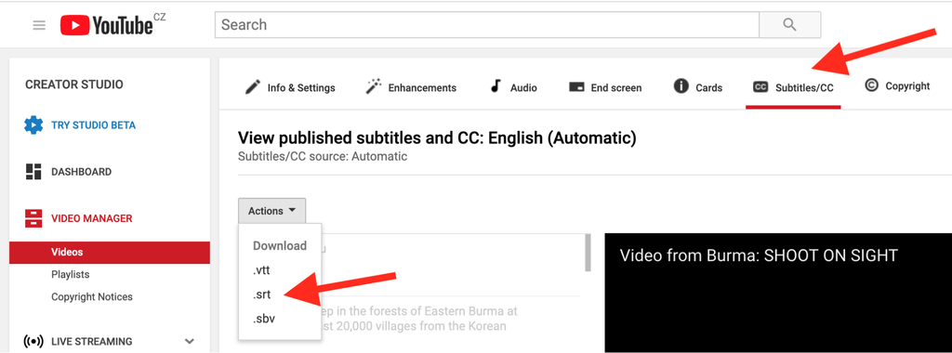Click the Video Manager icon

33,218
